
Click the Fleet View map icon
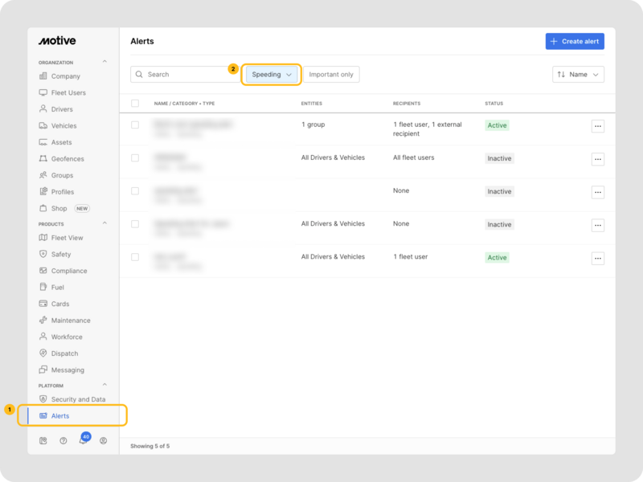pos(43,238)
